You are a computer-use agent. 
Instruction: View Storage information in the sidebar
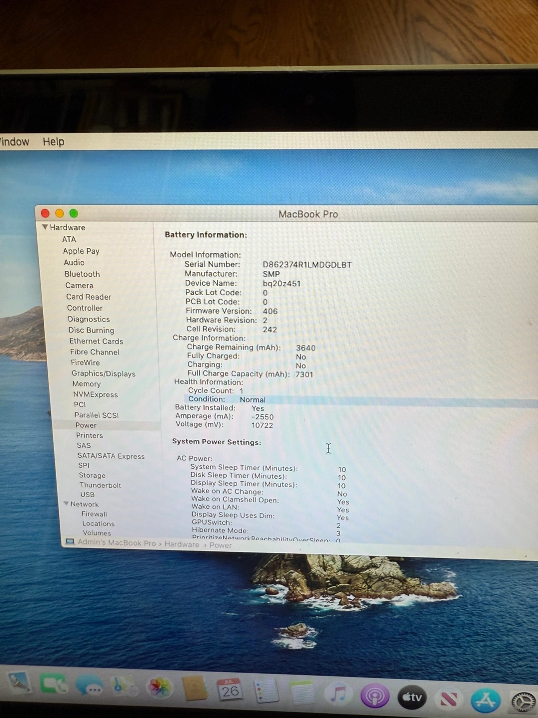[x=92, y=475]
